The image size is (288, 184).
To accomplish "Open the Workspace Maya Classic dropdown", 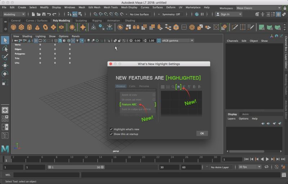I will tap(258, 8).
